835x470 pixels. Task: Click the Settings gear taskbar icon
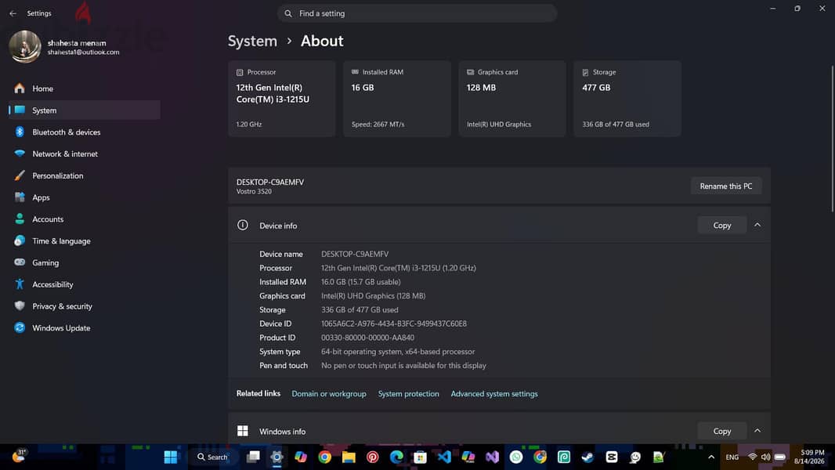tap(277, 457)
